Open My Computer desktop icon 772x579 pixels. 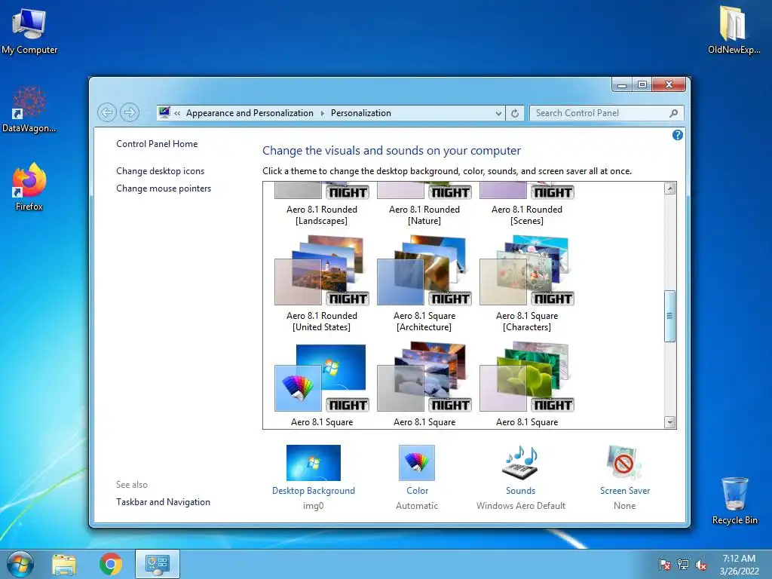(29, 29)
